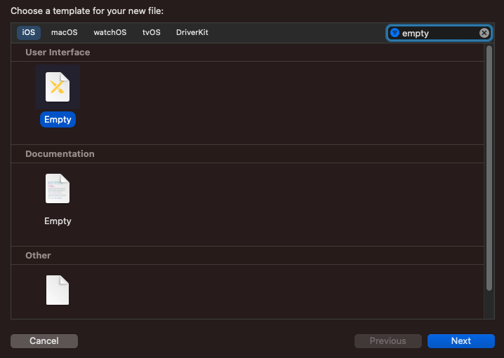Image resolution: width=504 pixels, height=358 pixels.
Task: Select the blank file icon under Other
Action: 58,290
